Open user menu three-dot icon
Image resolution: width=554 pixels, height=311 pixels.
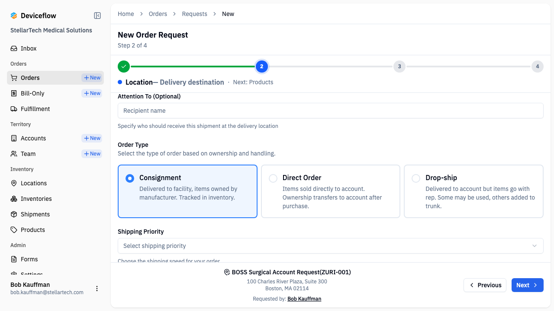(x=97, y=289)
